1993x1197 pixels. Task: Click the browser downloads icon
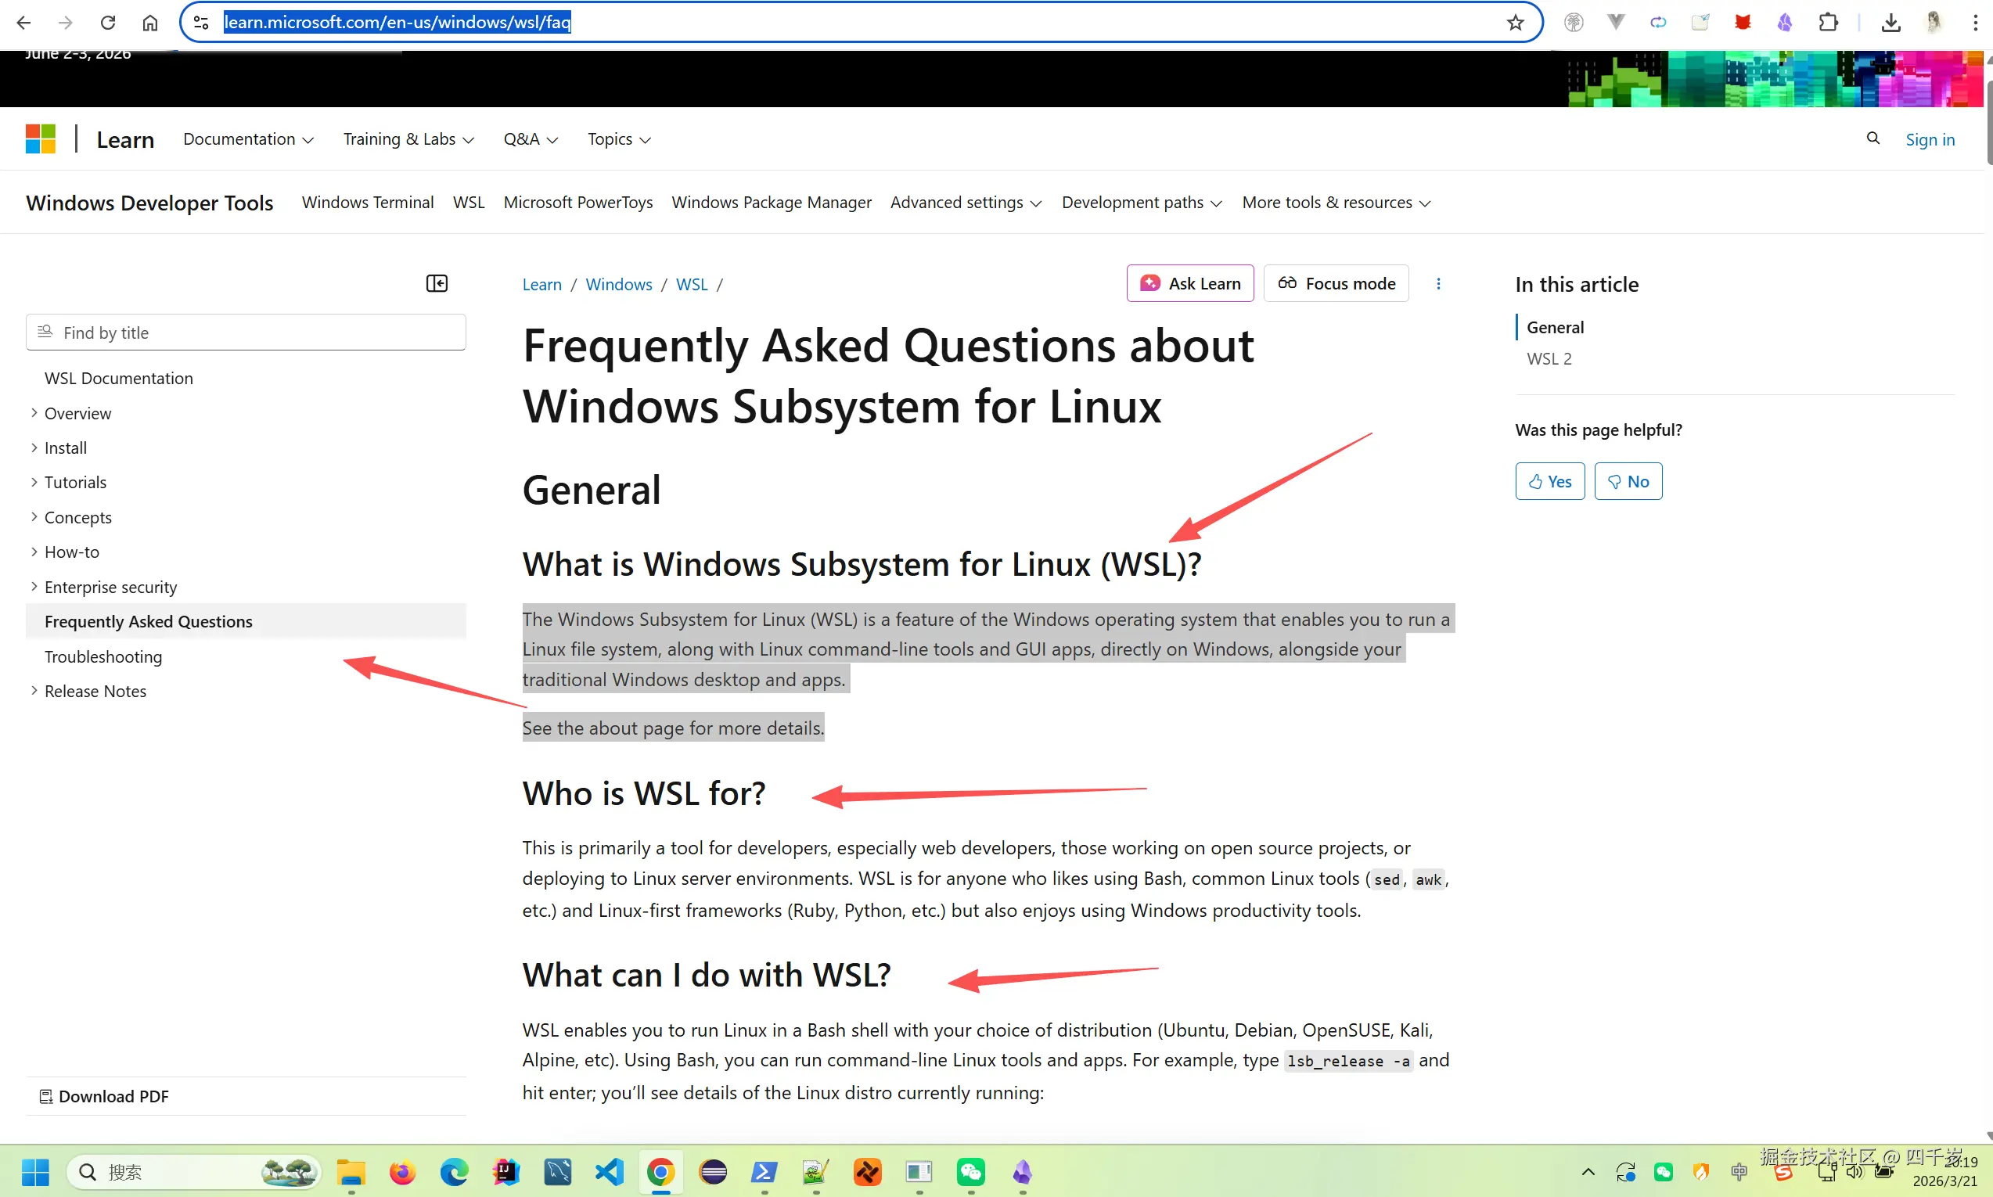tap(1890, 23)
